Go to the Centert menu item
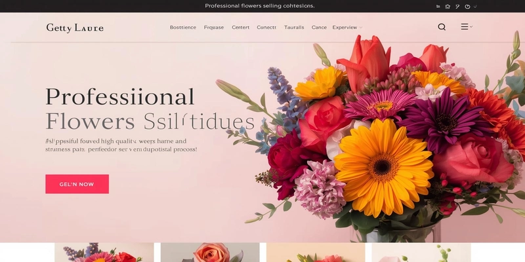The height and width of the screenshot is (262, 525). click(240, 28)
